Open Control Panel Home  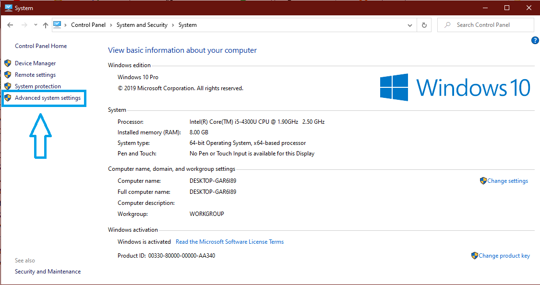(x=41, y=46)
